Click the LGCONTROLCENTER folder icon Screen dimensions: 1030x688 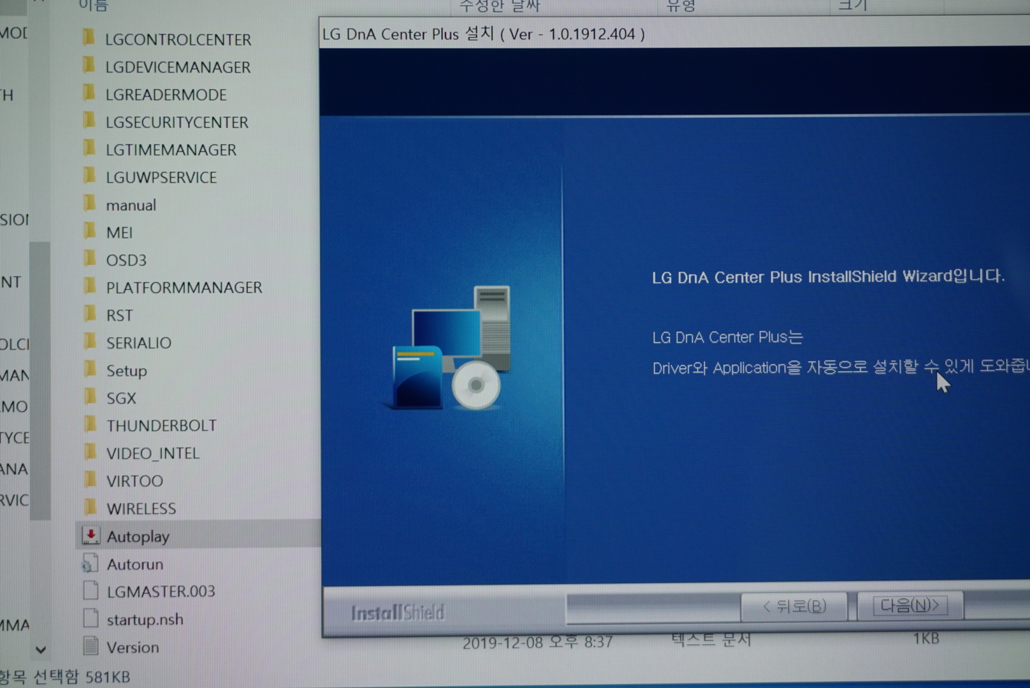[x=89, y=38]
